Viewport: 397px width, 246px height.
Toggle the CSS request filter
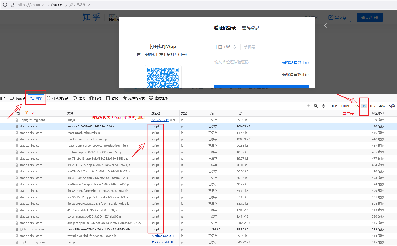coord(356,106)
